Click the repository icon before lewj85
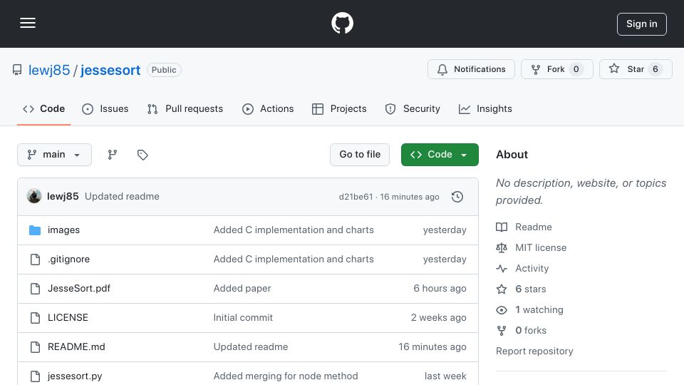This screenshot has height=385, width=684. click(17, 70)
